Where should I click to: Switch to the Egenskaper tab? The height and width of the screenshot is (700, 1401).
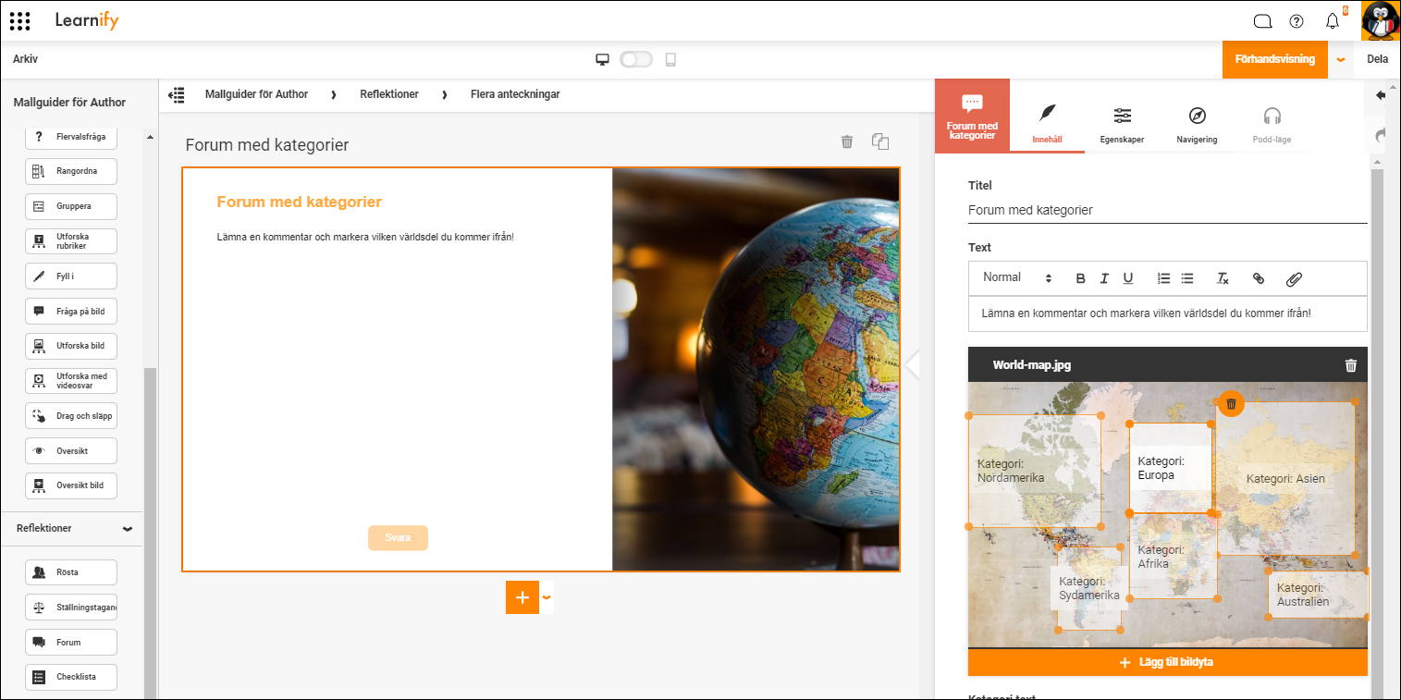click(1122, 125)
